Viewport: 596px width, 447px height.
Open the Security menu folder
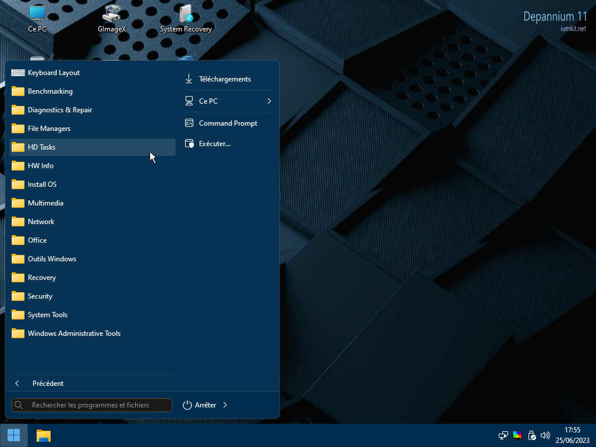click(93, 296)
